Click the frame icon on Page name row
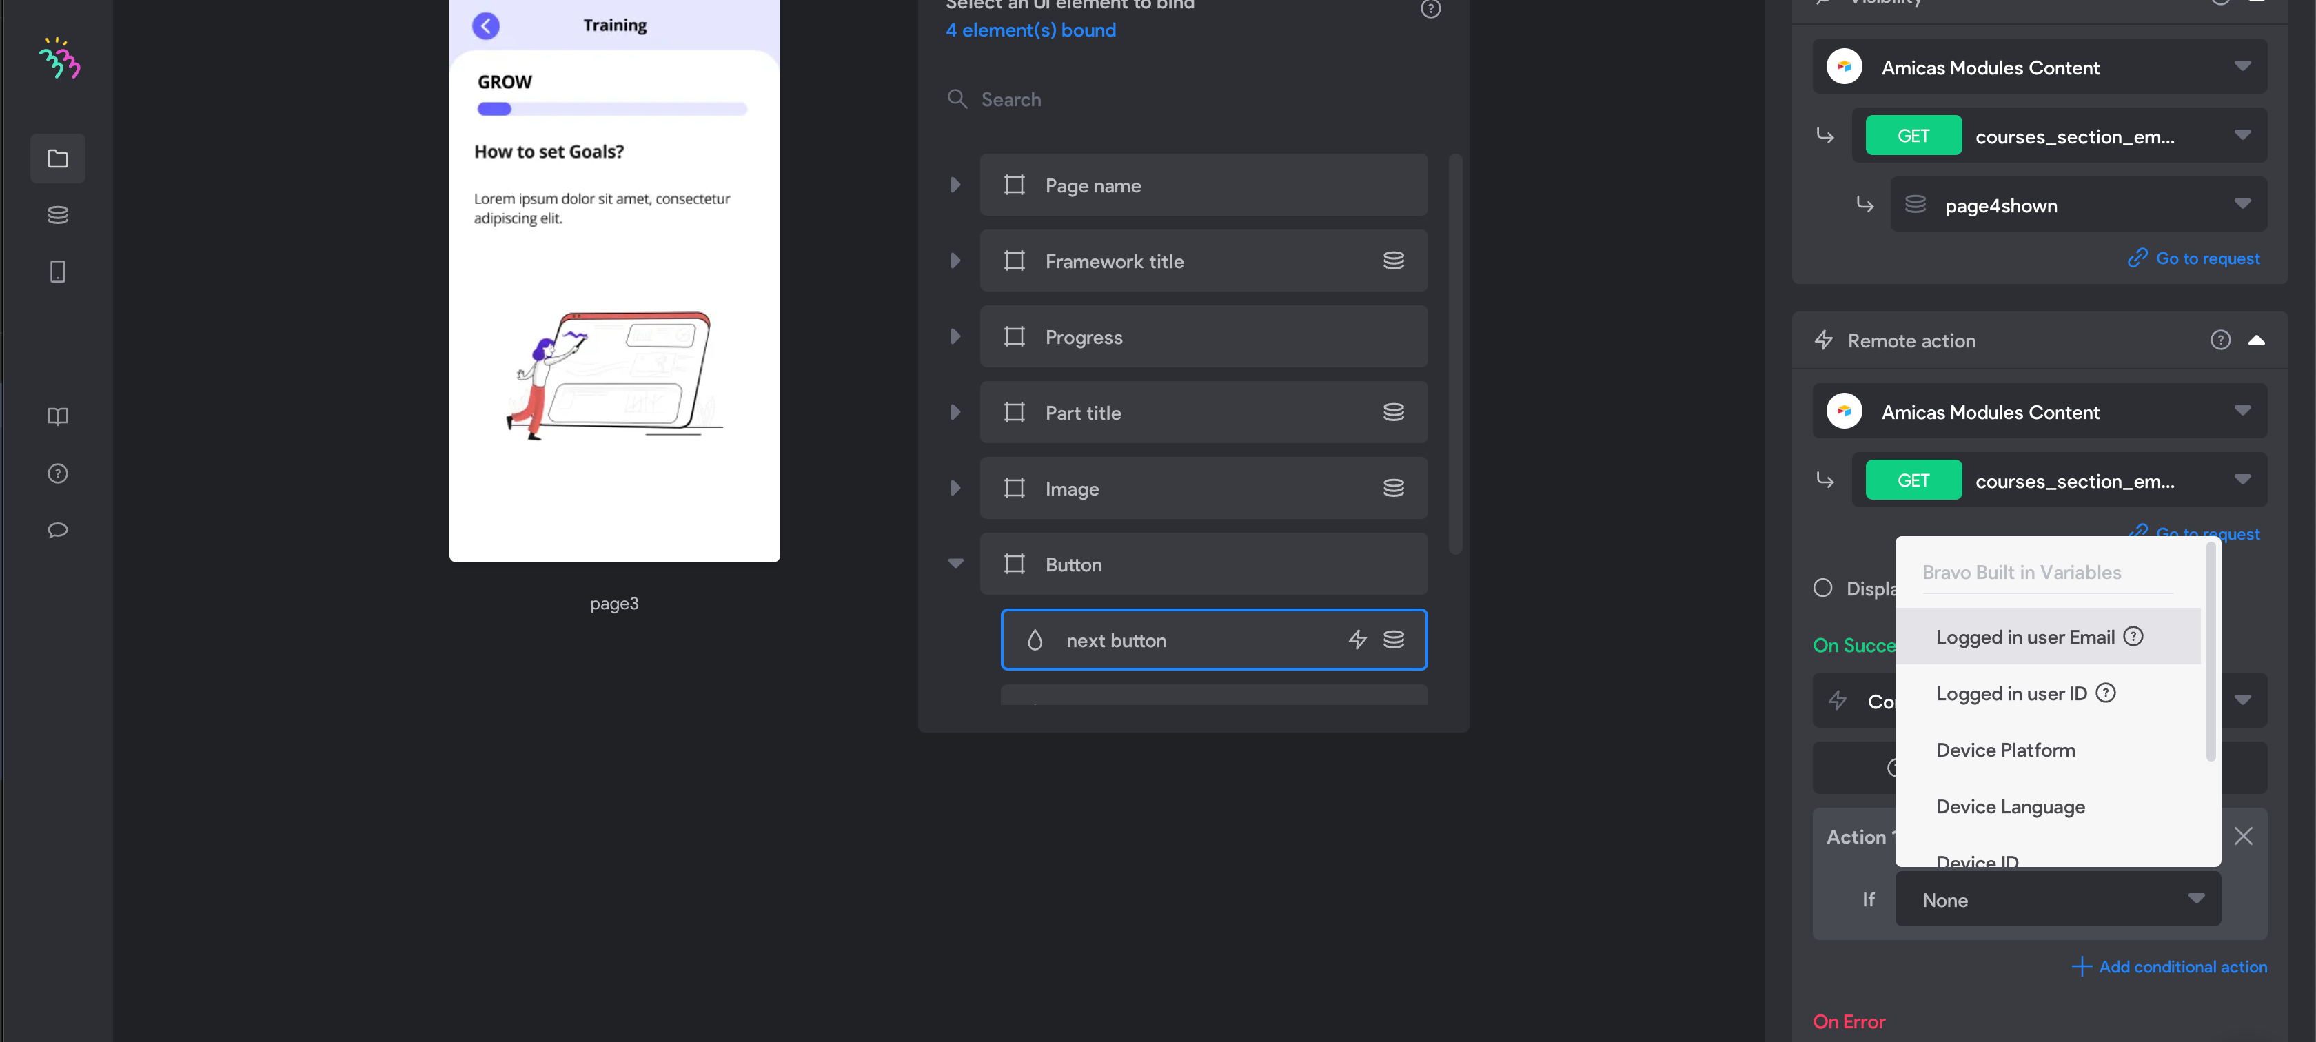 pyautogui.click(x=1014, y=185)
